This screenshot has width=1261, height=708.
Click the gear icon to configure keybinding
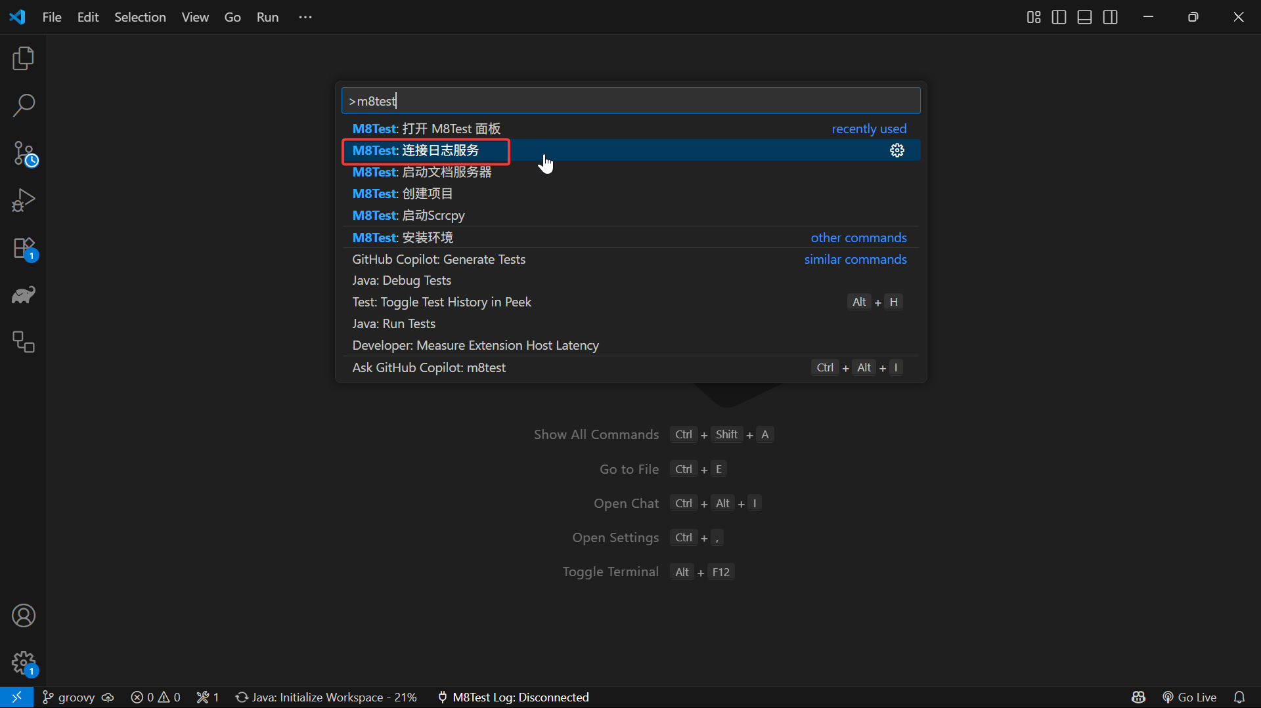[897, 150]
